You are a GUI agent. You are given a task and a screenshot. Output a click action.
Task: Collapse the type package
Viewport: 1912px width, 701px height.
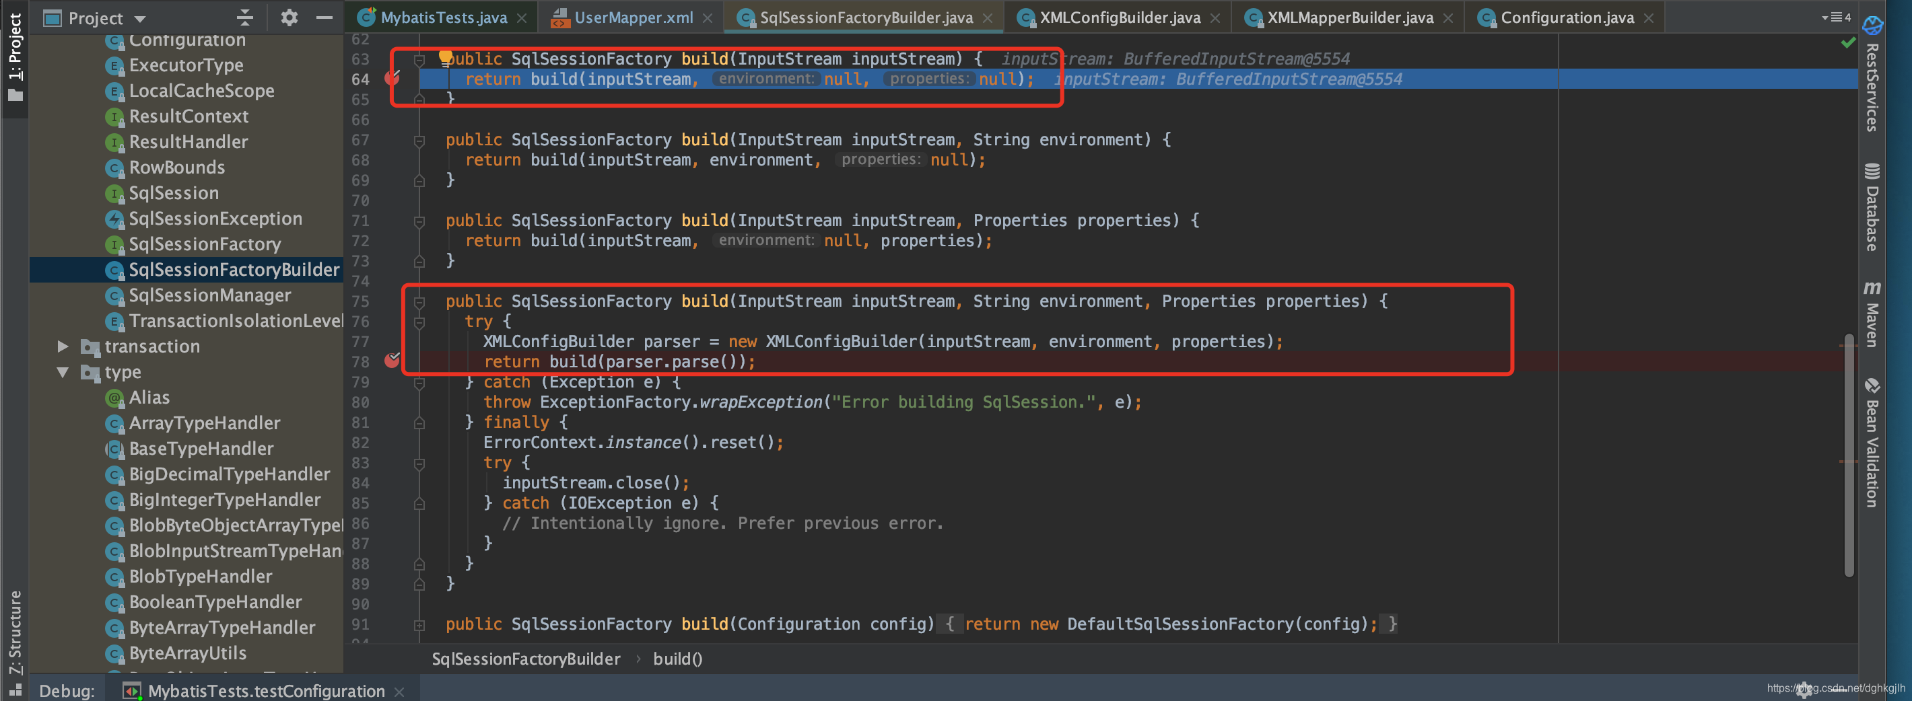coord(63,371)
